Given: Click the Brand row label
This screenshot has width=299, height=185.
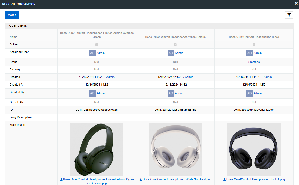Looking at the screenshot, I should (14, 62).
